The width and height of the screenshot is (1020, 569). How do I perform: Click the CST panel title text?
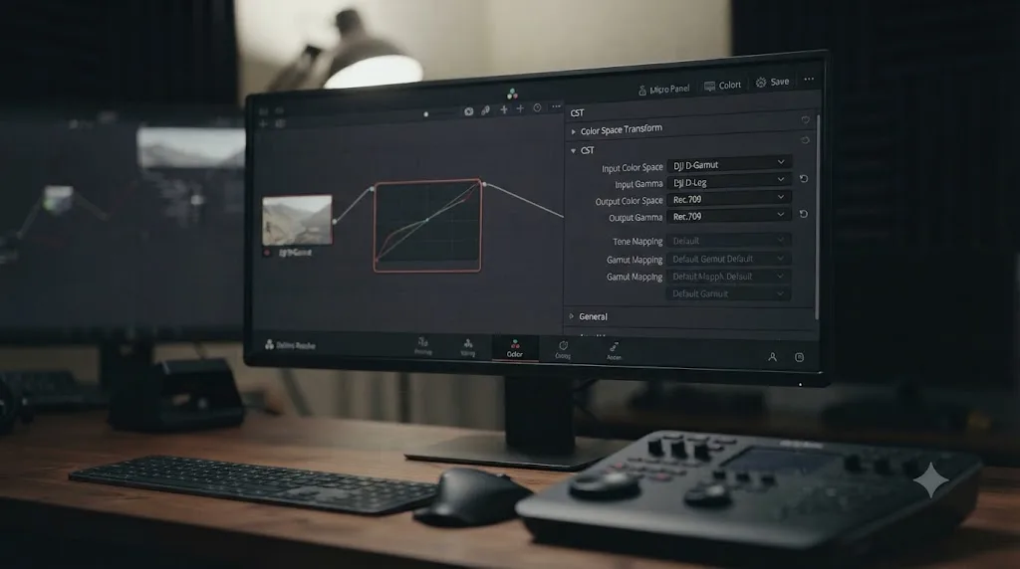577,113
